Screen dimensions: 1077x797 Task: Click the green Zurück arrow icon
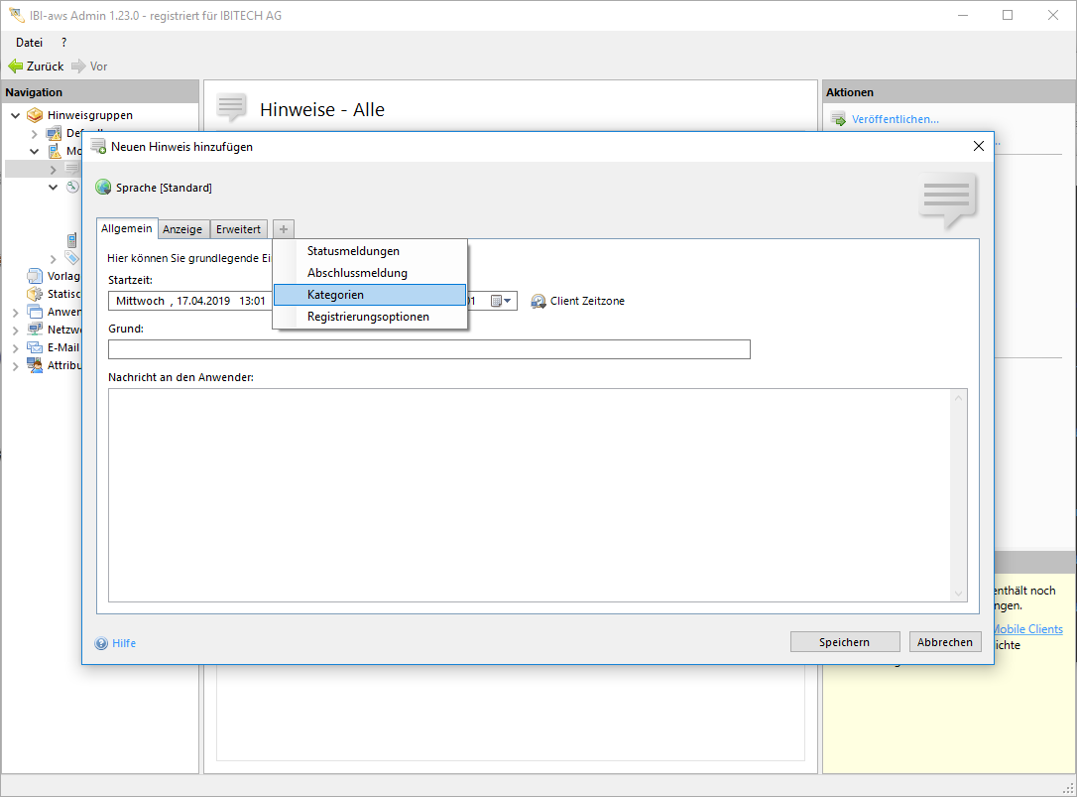tap(15, 66)
